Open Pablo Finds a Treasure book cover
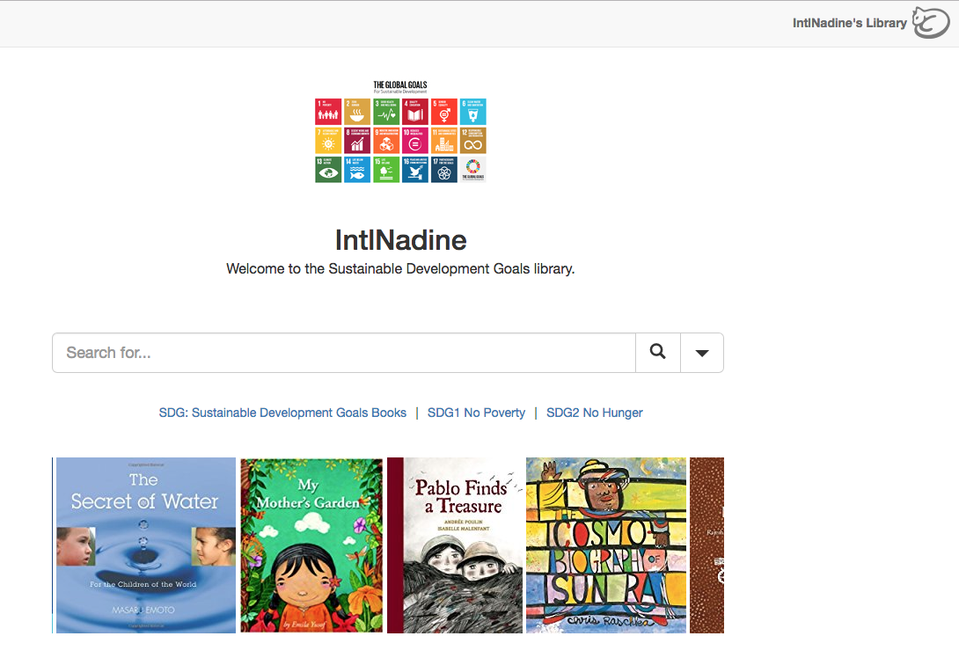The image size is (959, 658). [x=455, y=545]
